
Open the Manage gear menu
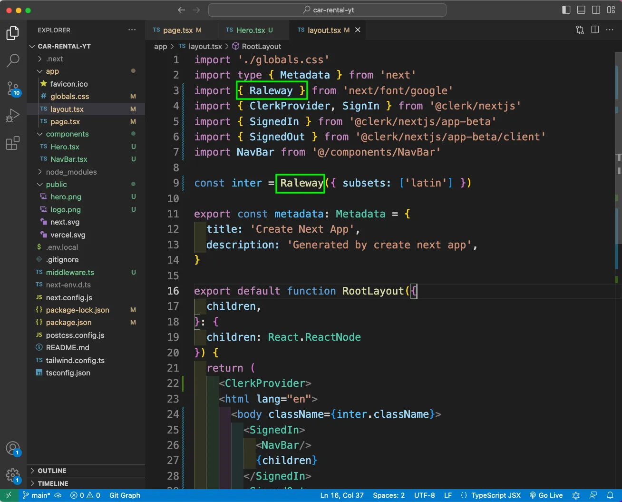13,475
